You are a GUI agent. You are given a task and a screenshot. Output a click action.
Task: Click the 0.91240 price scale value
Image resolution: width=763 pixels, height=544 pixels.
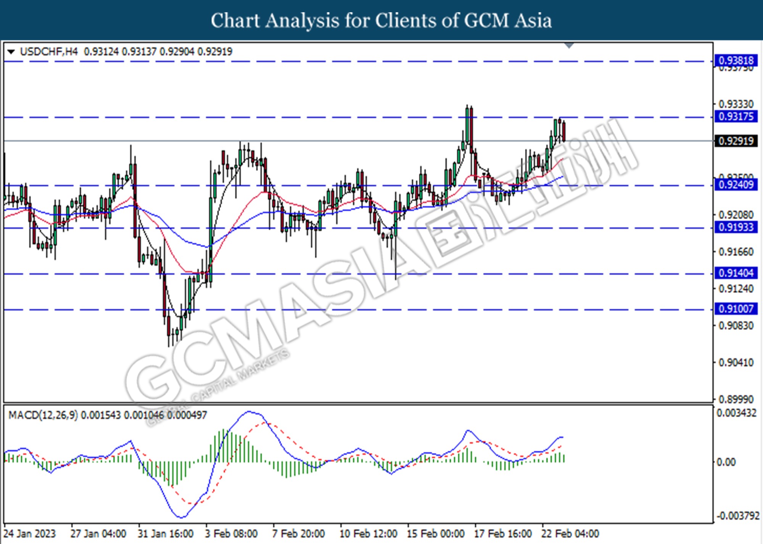[x=736, y=289]
